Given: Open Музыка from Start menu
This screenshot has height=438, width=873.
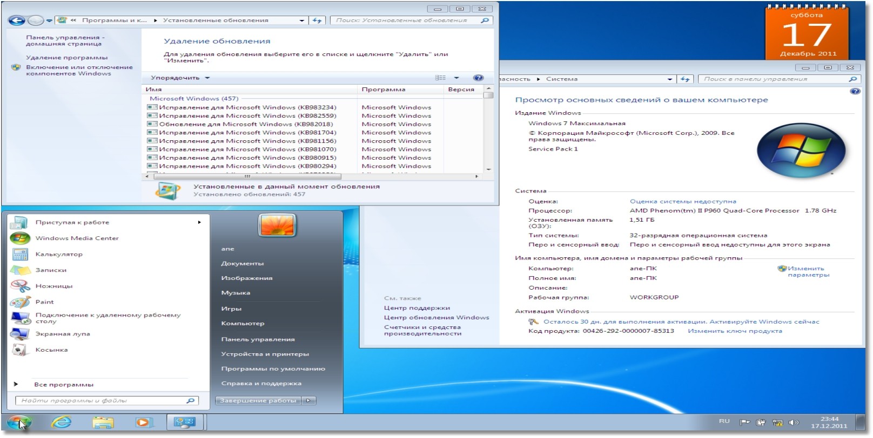Looking at the screenshot, I should [236, 292].
